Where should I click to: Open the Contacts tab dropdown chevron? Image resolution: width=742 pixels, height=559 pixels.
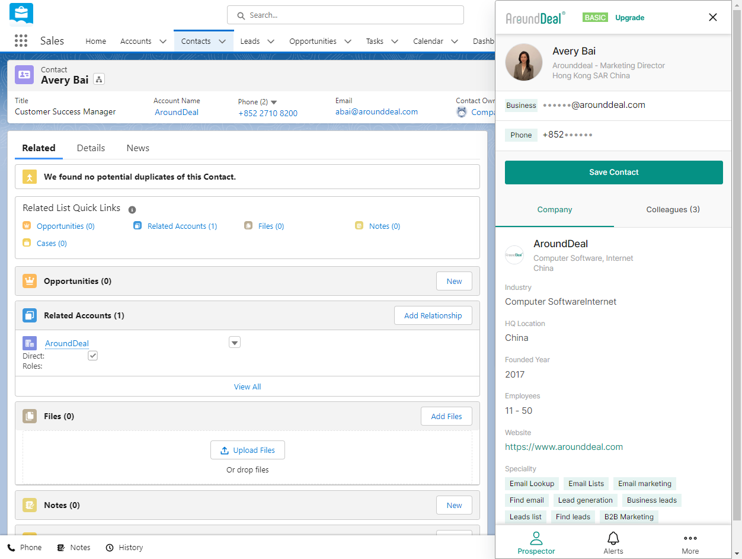(x=222, y=41)
